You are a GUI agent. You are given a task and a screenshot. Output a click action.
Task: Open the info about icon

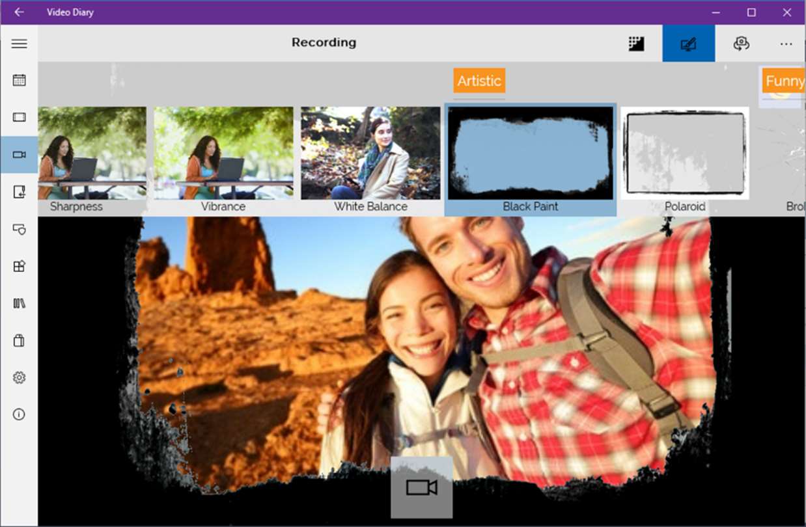click(x=19, y=414)
